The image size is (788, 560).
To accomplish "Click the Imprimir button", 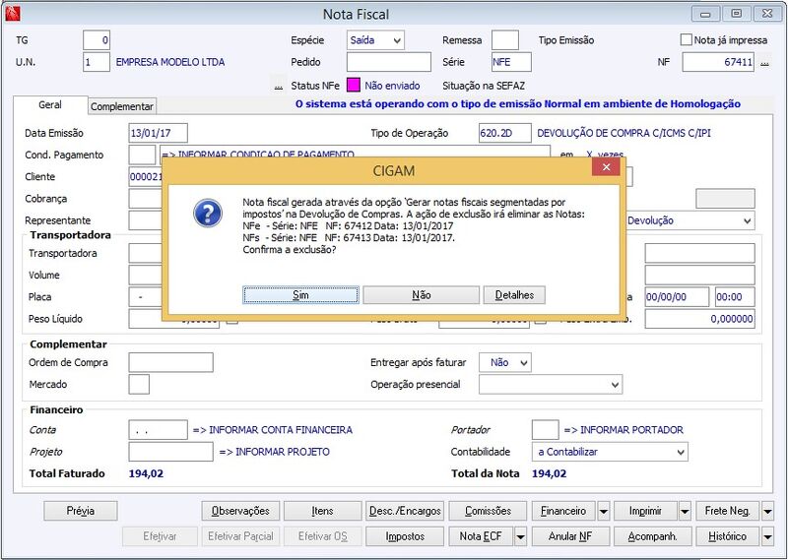I will click(645, 511).
